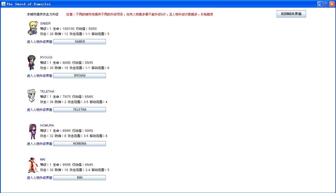Click 进入人物升级界面 label beside SABER button

pyautogui.click(x=39, y=42)
